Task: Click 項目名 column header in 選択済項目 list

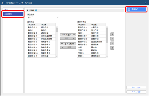Action: [x=98, y=25]
